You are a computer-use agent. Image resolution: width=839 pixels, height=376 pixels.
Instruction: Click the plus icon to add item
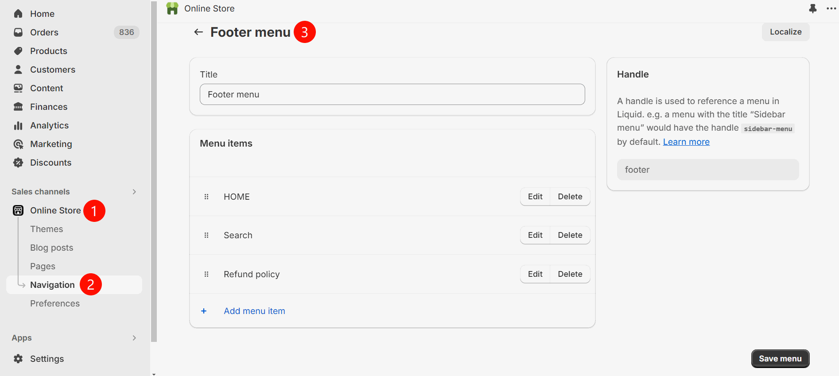(204, 311)
